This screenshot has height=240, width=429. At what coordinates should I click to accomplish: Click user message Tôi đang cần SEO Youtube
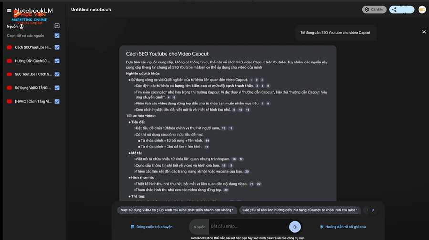[335, 33]
